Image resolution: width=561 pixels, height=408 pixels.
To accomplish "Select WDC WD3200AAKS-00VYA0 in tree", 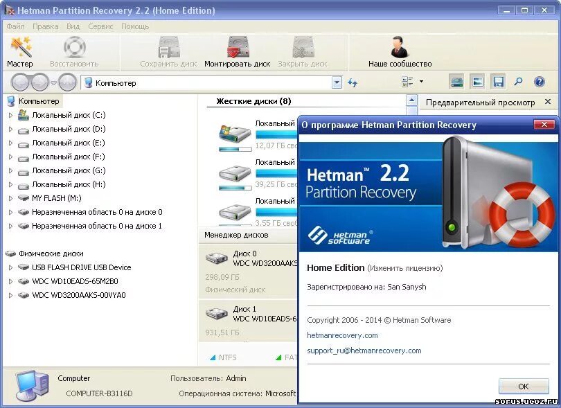I will tap(79, 295).
